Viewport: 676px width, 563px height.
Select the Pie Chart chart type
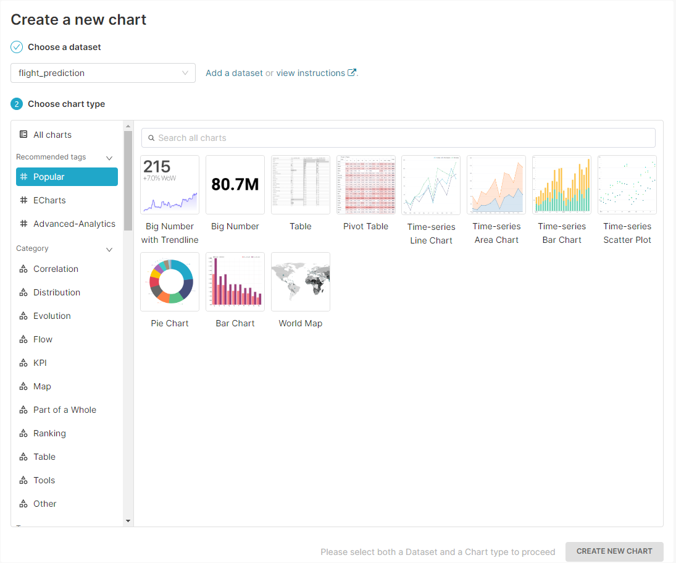[170, 282]
